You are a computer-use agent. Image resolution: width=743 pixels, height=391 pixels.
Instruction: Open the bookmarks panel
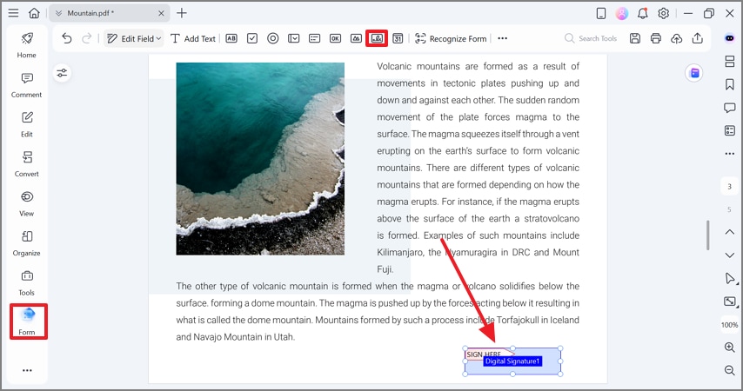(x=730, y=84)
